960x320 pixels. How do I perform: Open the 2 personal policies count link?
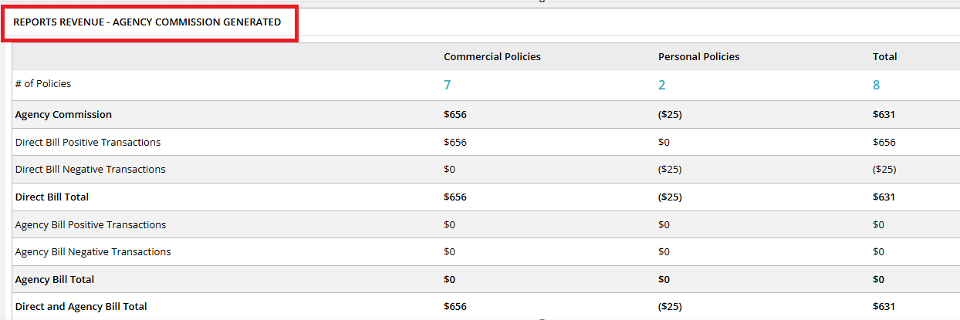click(x=661, y=85)
